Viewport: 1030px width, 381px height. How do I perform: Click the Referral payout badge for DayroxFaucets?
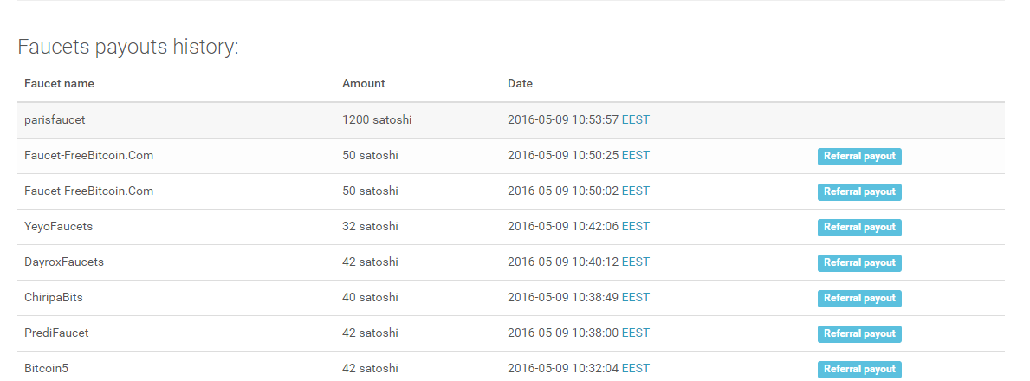[x=858, y=262]
